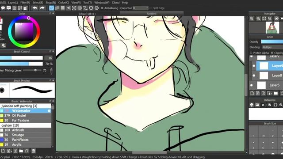
Task: Rotate the canvas view in Navigator
Action: tap(276, 19)
